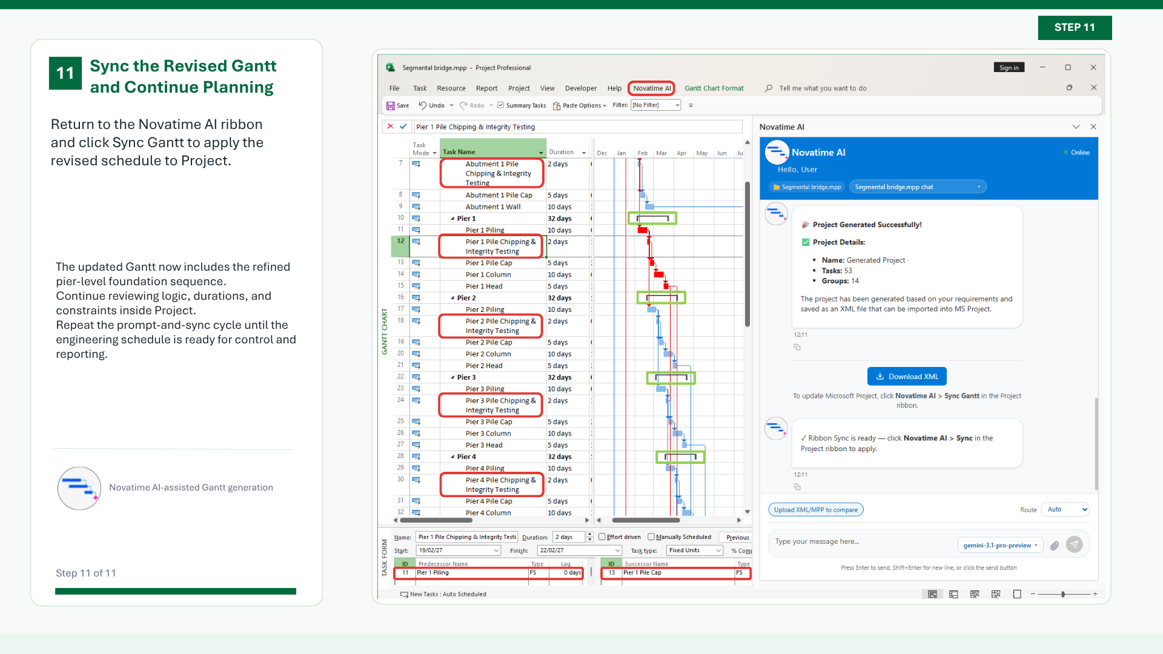Collapse the Novatime AI pane with chevron
This screenshot has width=1163, height=654.
click(1076, 127)
